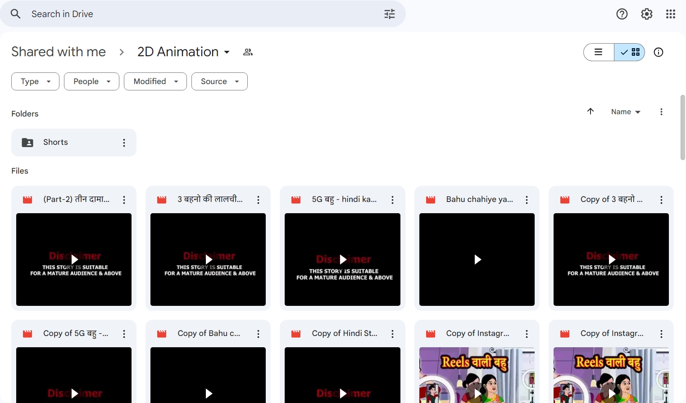This screenshot has width=686, height=403.
Task: Select the 'Copy of Hindi St...' file name
Action: click(345, 334)
